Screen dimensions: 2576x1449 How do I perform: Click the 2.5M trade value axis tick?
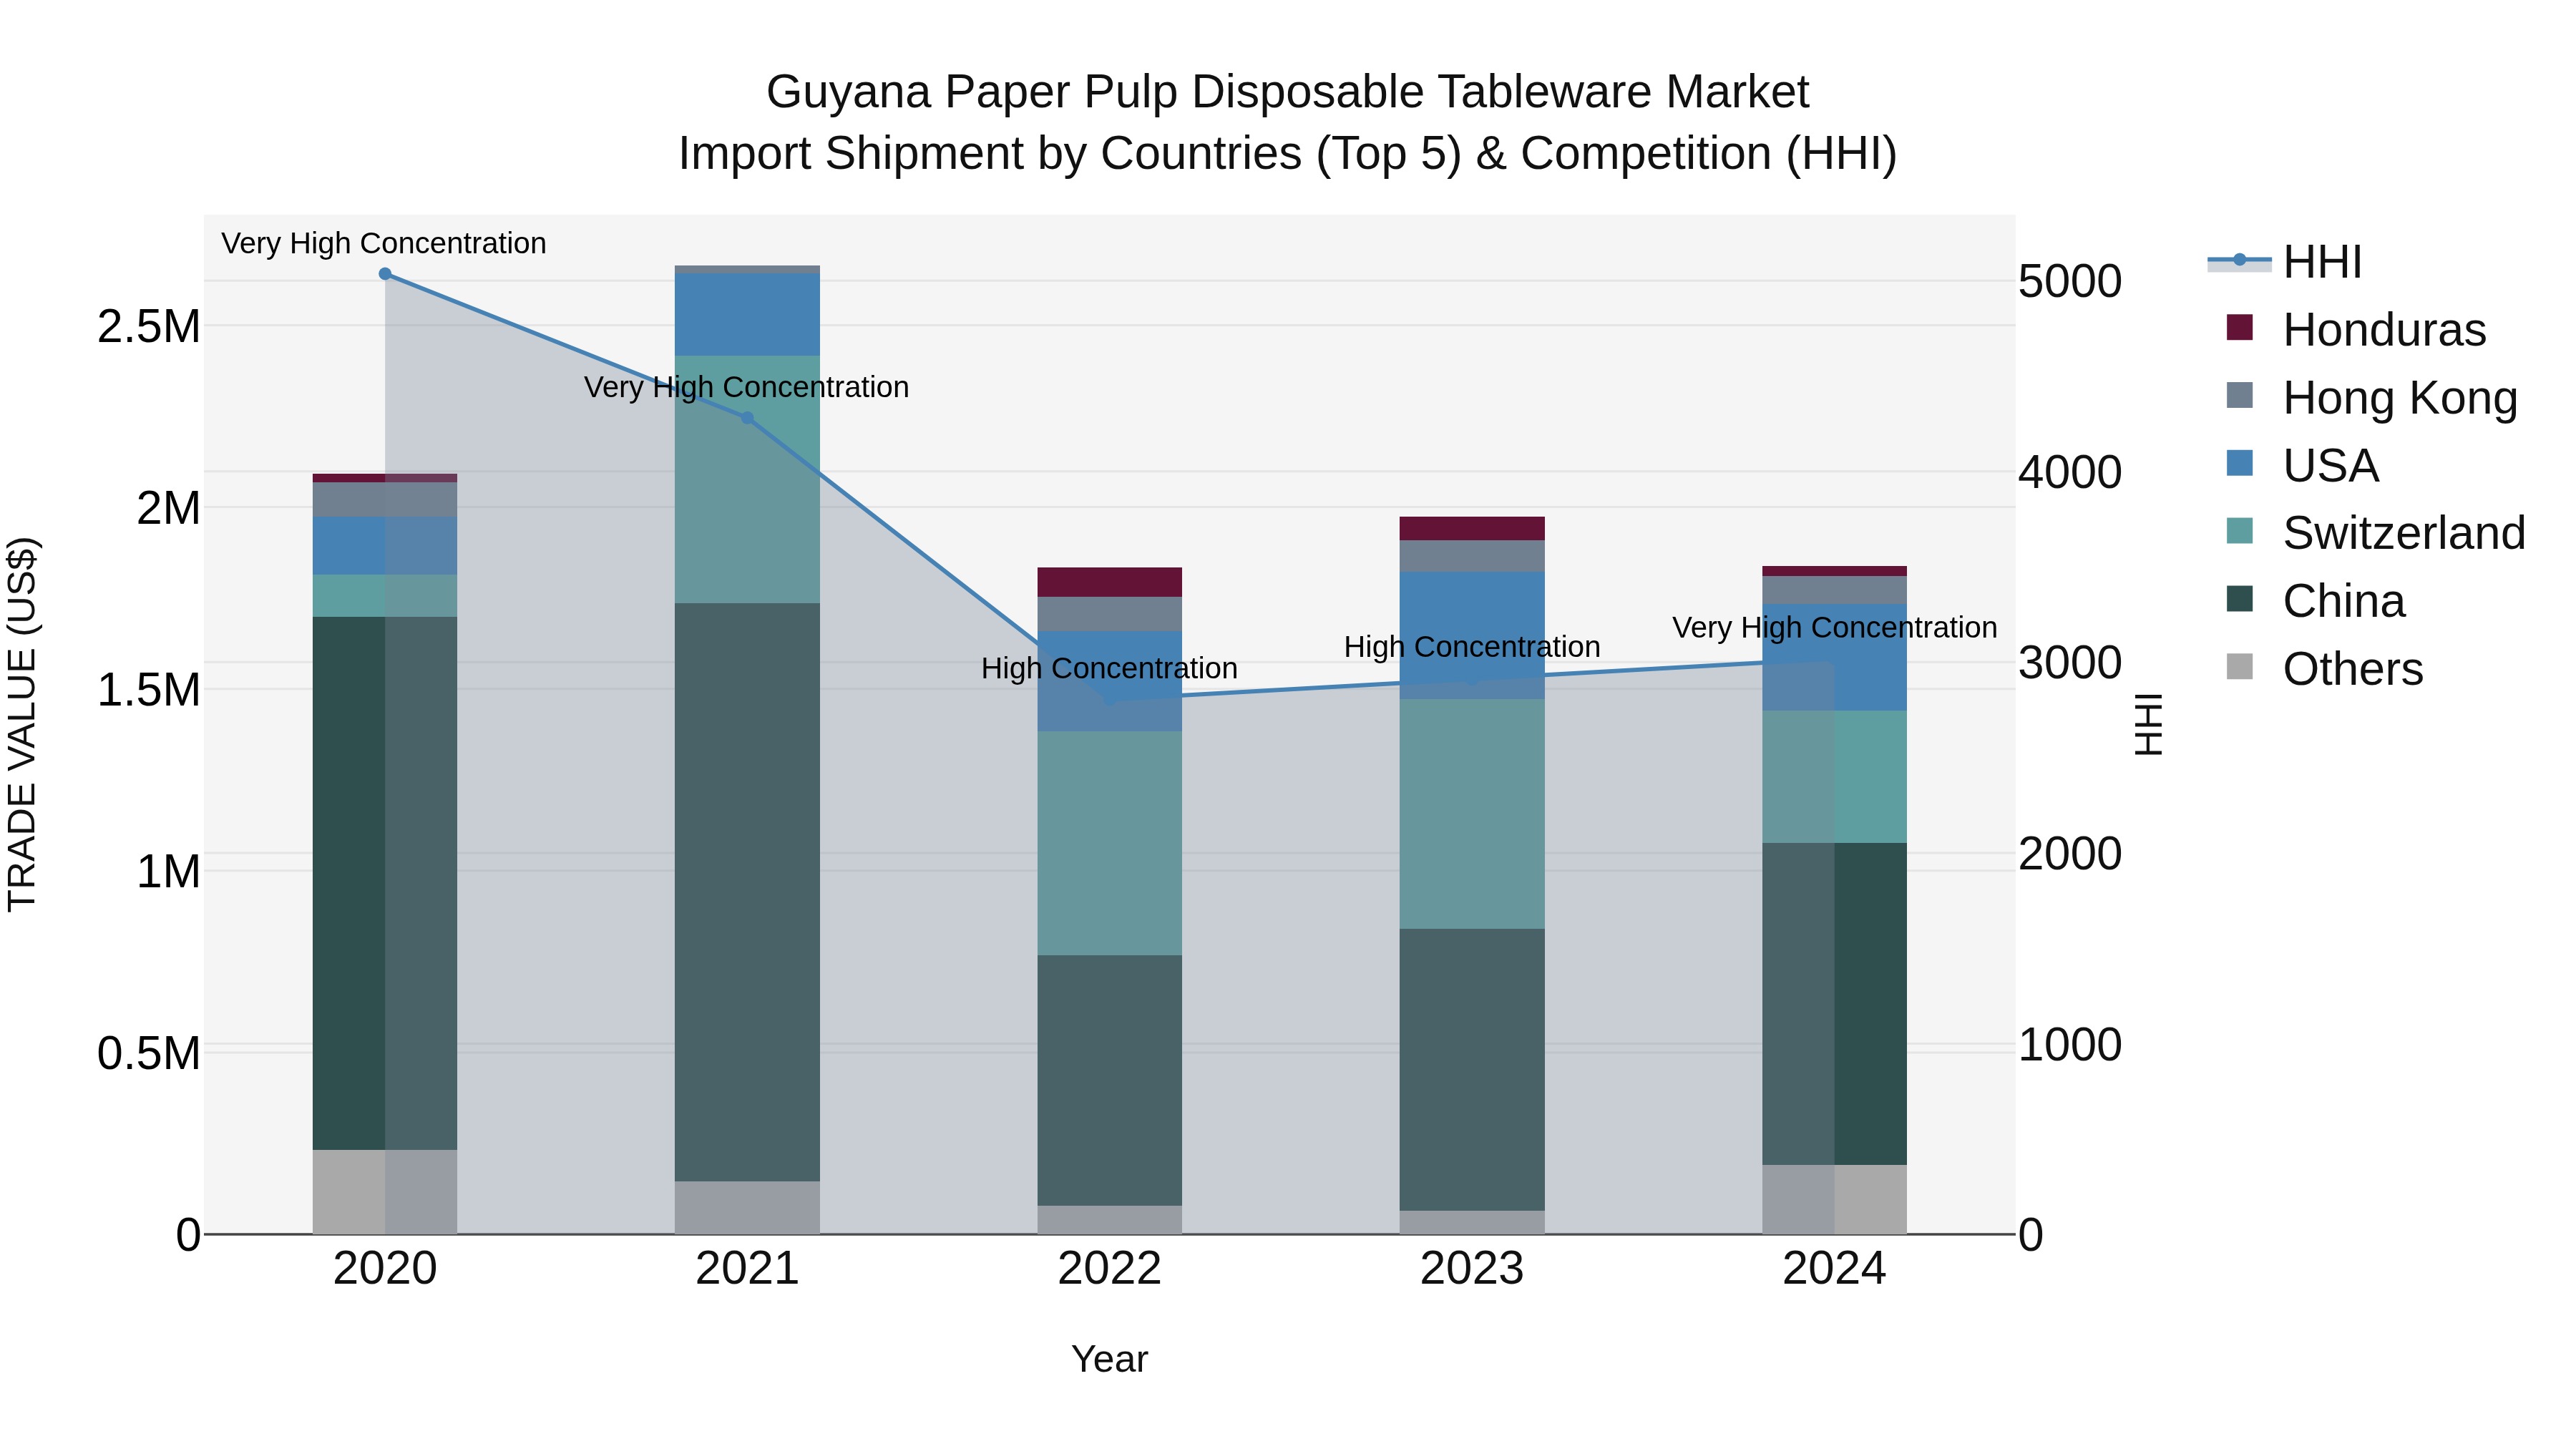(149, 327)
